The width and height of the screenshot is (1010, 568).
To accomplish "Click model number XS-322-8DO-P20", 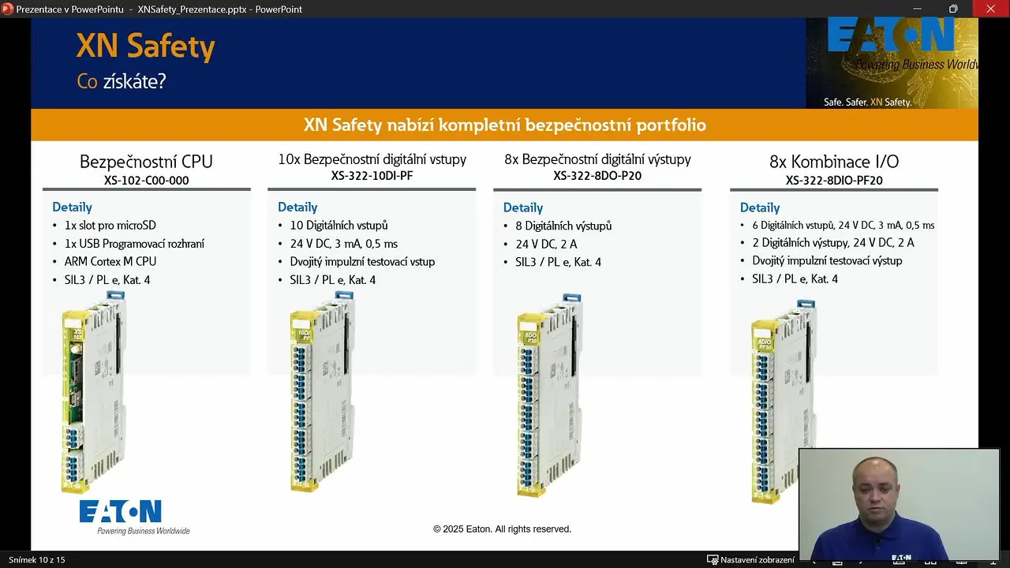I will pos(597,176).
